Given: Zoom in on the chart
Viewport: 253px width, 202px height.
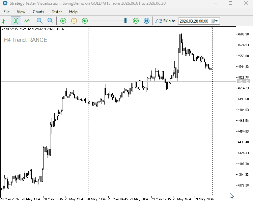Looking at the screenshot, I should tap(39, 21).
